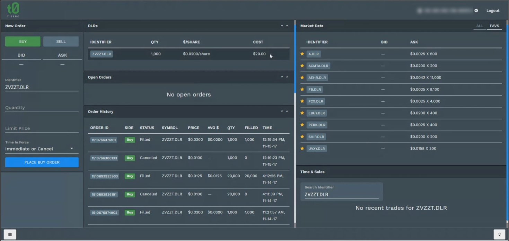This screenshot has width=509, height=241.
Task: Click the $0.0042 X 11,000 ask value
Action: click(x=426, y=77)
